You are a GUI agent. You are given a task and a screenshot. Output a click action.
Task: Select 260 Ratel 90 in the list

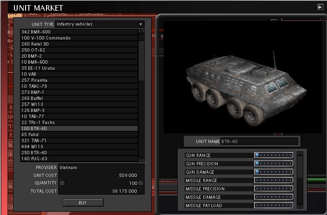79,44
